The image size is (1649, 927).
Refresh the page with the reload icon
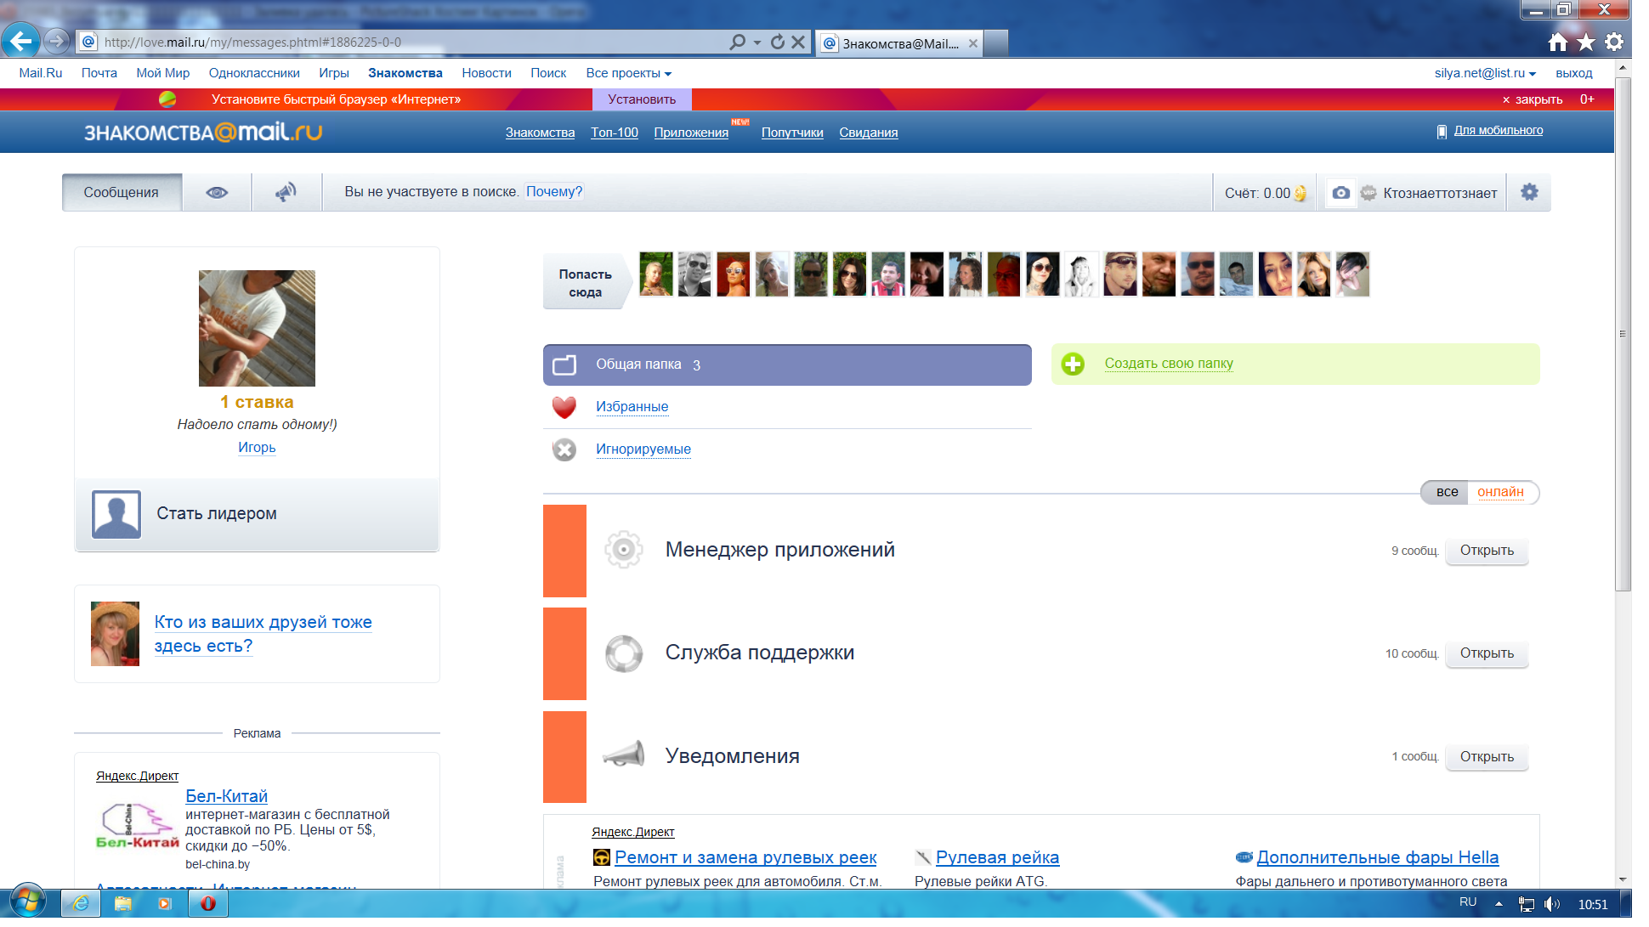(x=777, y=42)
